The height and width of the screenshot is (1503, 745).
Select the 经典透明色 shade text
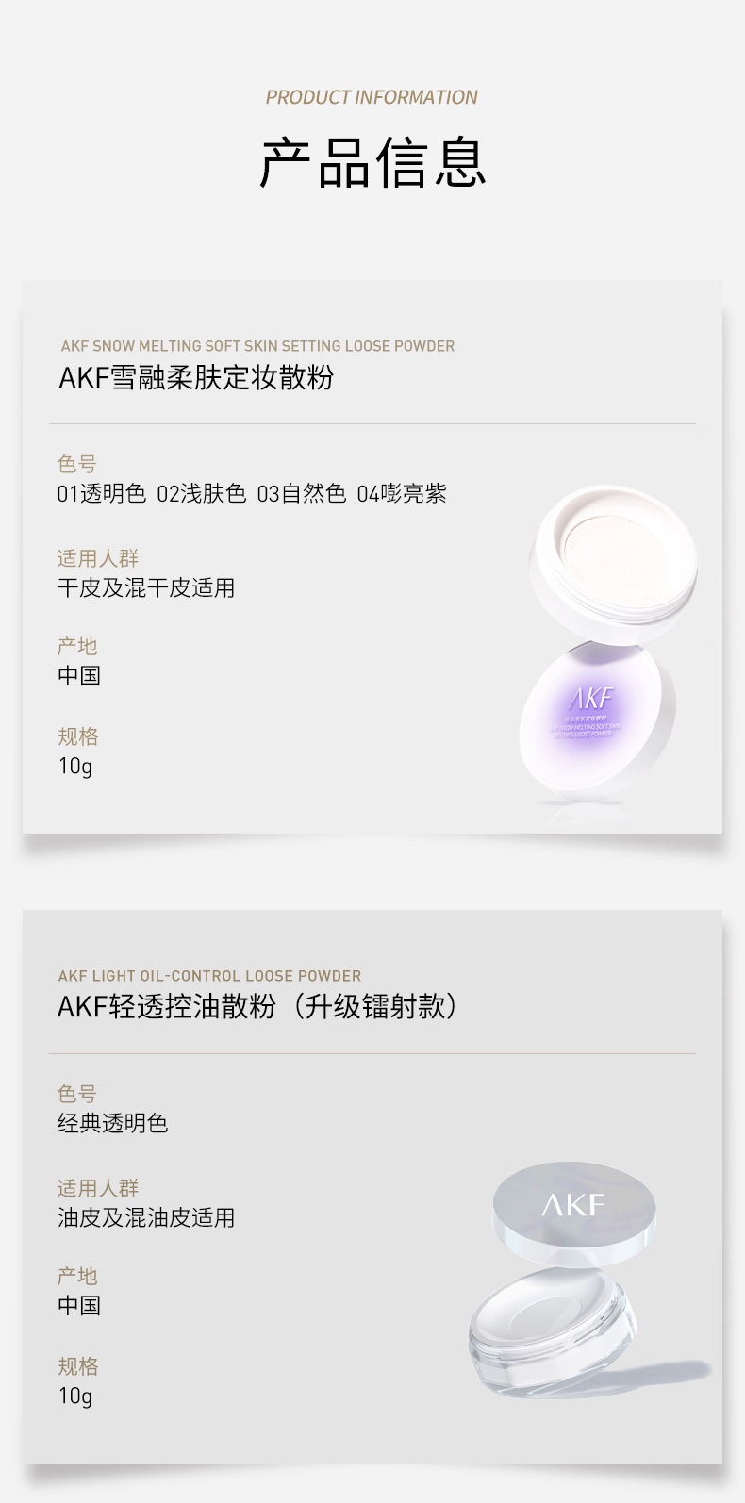pos(112,1123)
